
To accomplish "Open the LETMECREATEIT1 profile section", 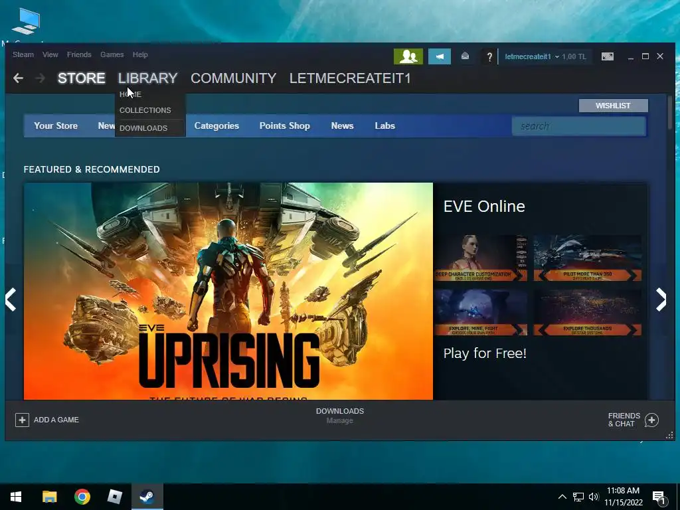I will tap(350, 78).
